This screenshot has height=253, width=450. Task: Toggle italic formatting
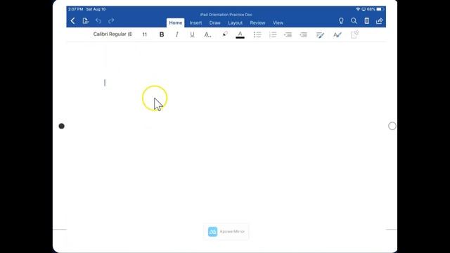[176, 34]
